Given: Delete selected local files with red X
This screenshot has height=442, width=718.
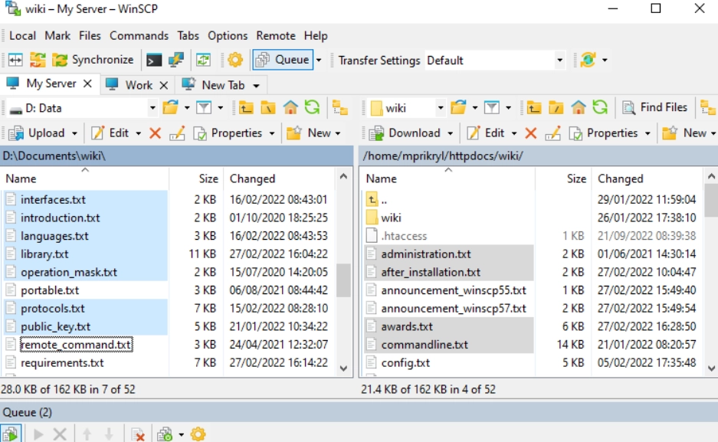Looking at the screenshot, I should 156,133.
